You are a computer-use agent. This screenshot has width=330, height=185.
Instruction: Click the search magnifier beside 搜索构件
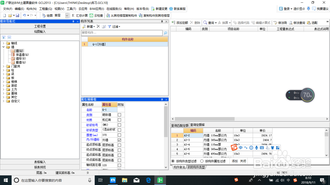point(165,33)
